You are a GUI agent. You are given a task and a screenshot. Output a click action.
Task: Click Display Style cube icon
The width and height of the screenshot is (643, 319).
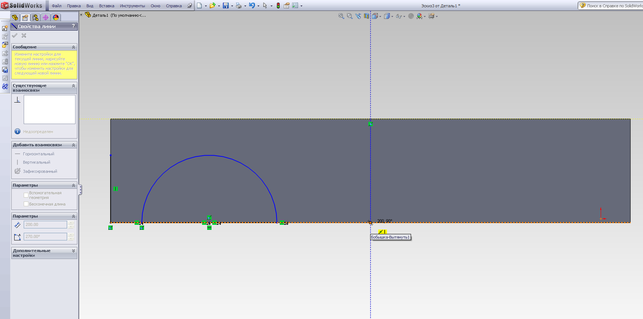point(387,16)
